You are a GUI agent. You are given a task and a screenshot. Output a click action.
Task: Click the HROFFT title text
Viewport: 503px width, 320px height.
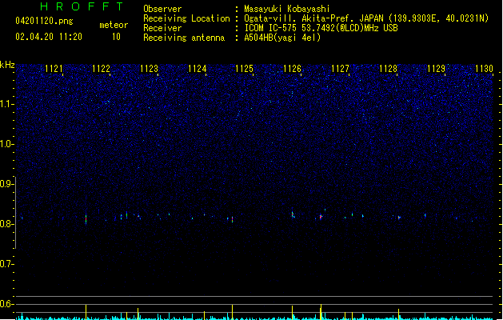click(82, 6)
